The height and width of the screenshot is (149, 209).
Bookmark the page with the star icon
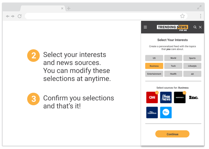[x=182, y=16]
